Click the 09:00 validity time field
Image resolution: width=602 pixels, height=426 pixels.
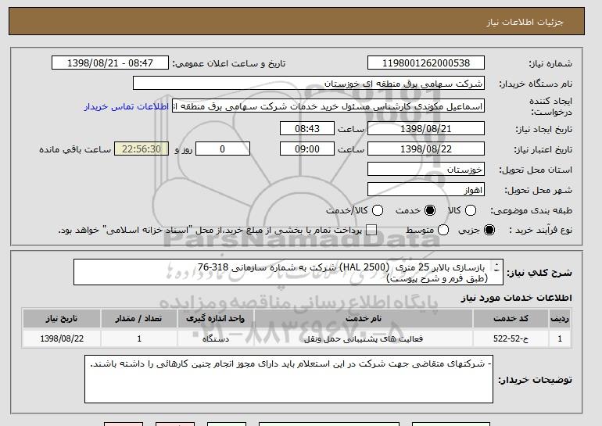[x=306, y=149]
